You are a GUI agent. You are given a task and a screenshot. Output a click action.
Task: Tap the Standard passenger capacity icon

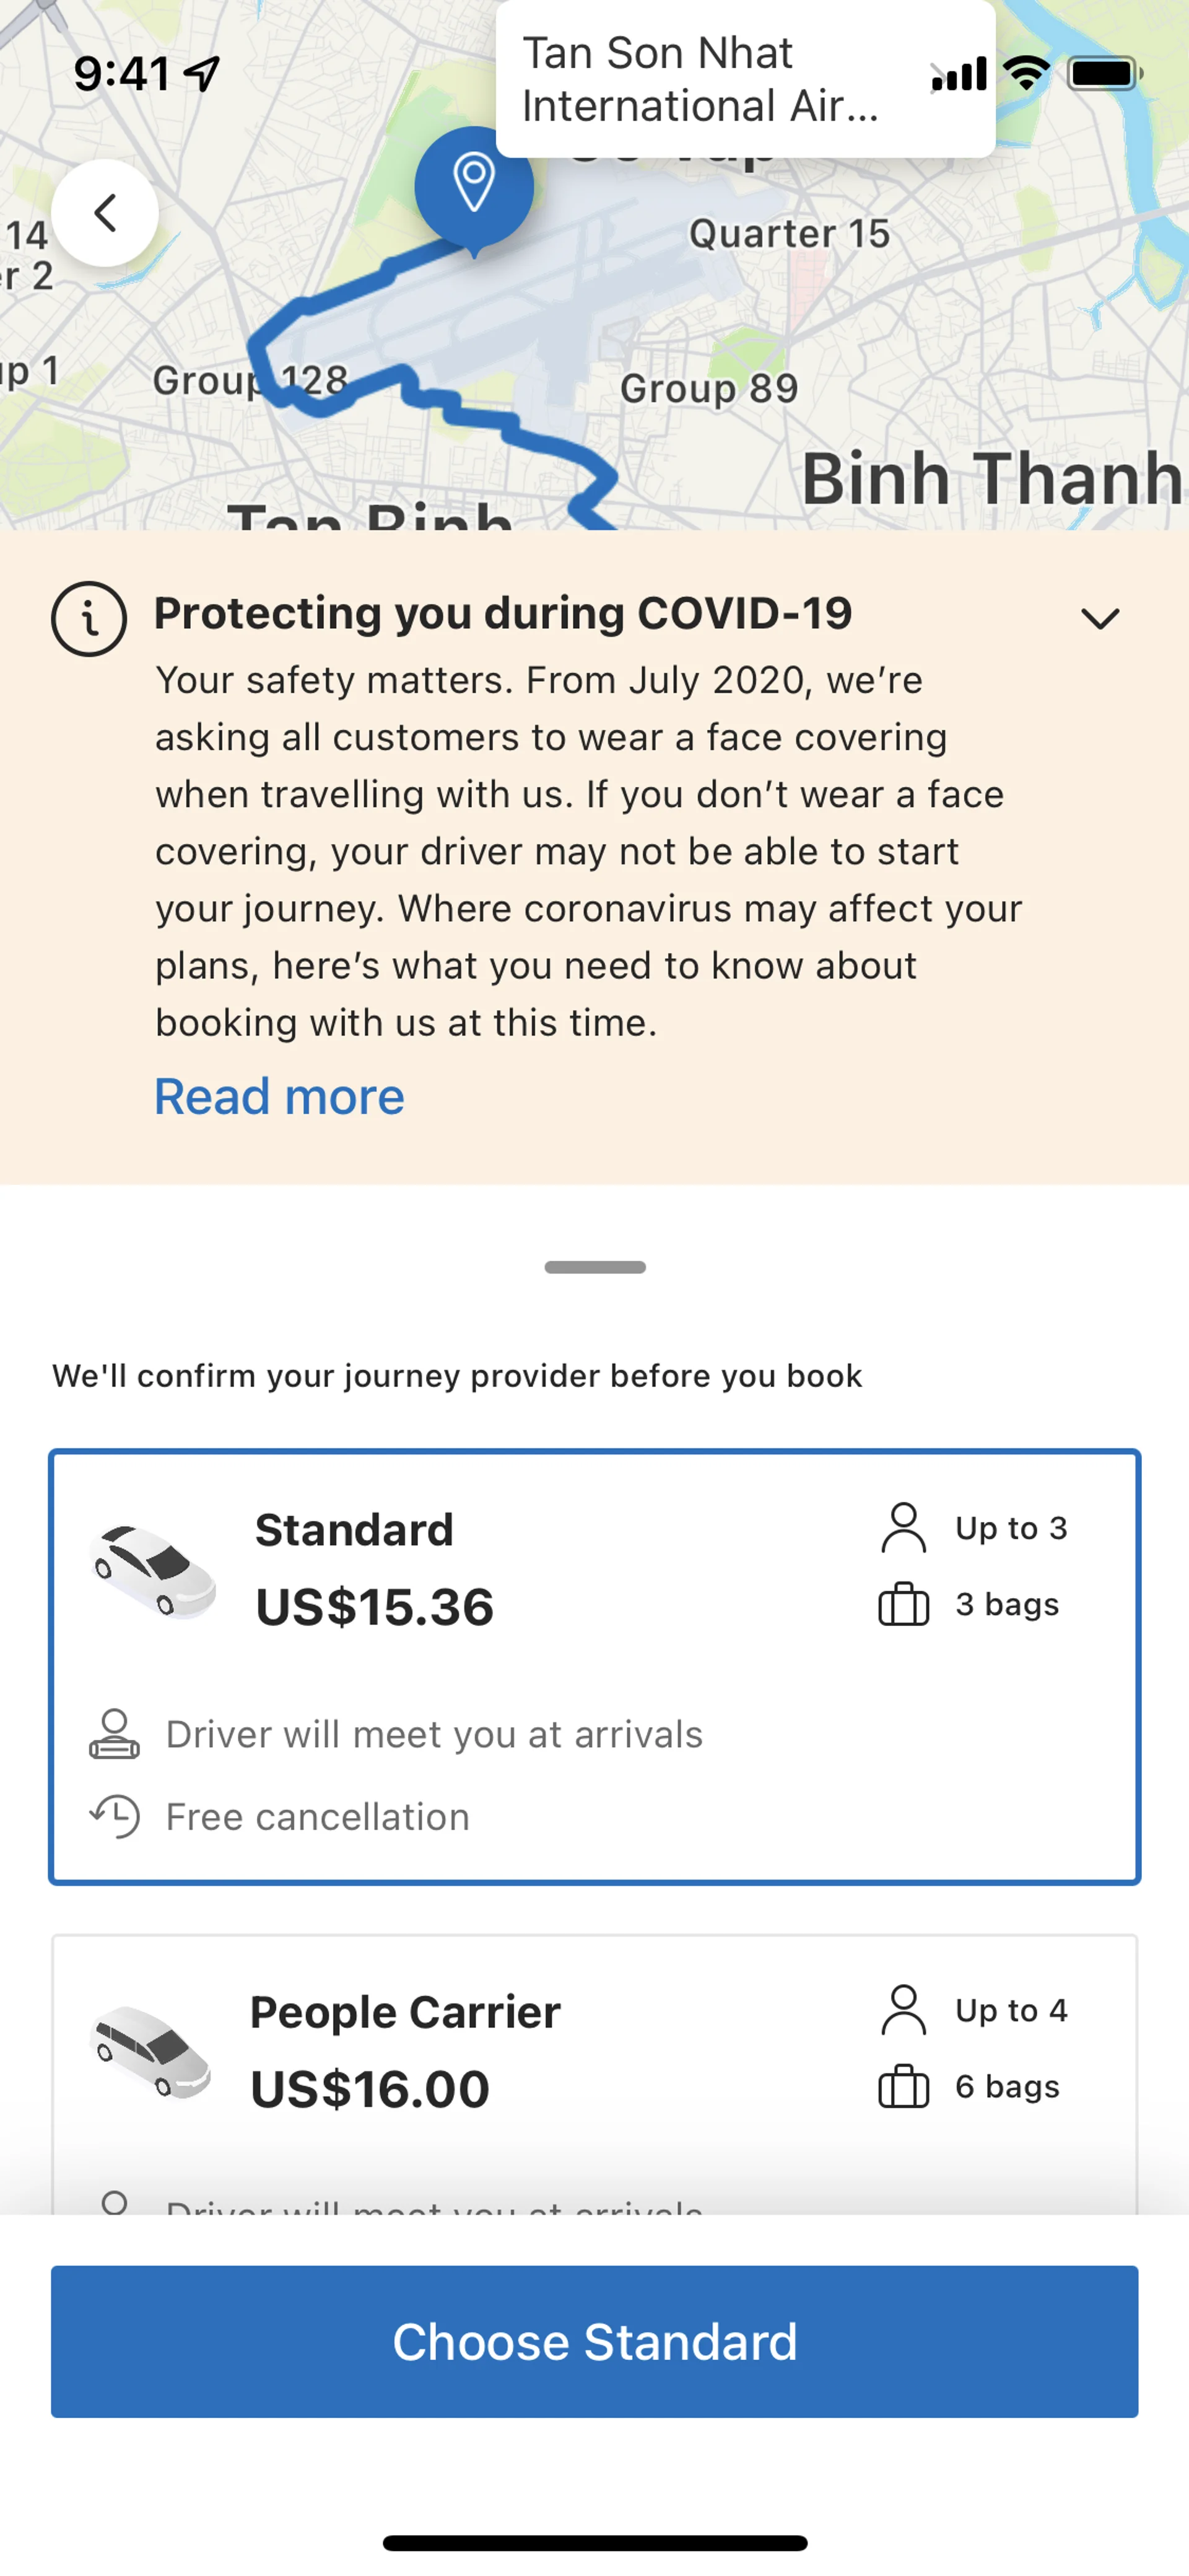point(904,1528)
